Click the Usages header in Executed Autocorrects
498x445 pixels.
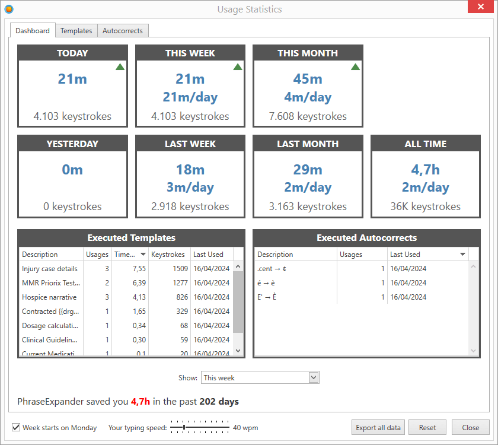point(362,255)
